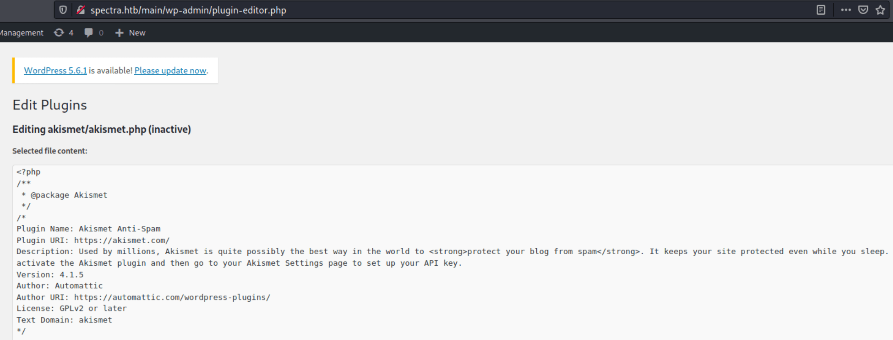Image resolution: width=893 pixels, height=340 pixels.
Task: Save the page with the Pocket icon
Action: pyautogui.click(x=863, y=10)
